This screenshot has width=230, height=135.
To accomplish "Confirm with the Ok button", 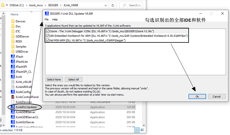I will click(x=197, y=97).
